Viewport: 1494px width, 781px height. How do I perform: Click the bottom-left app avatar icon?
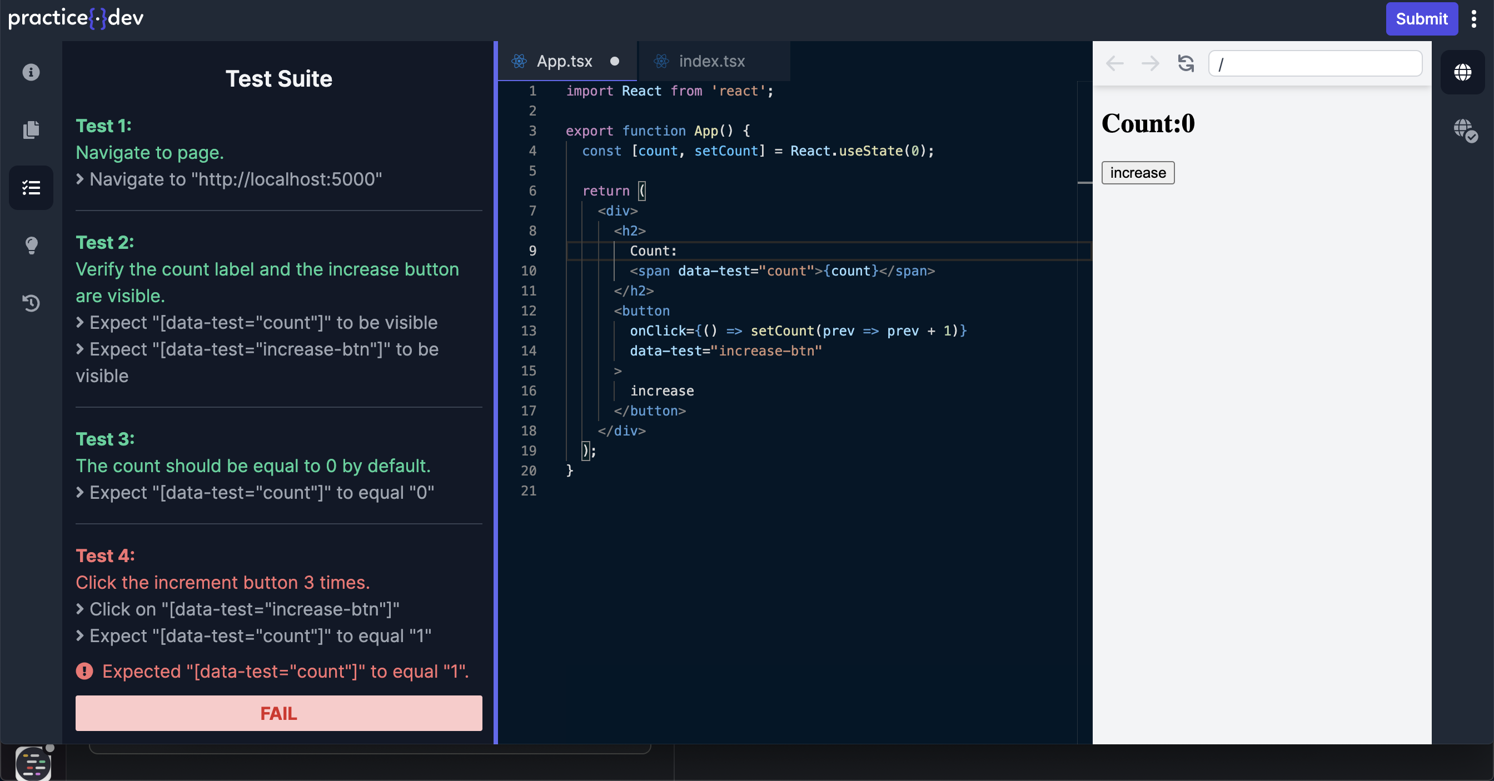pos(33,763)
